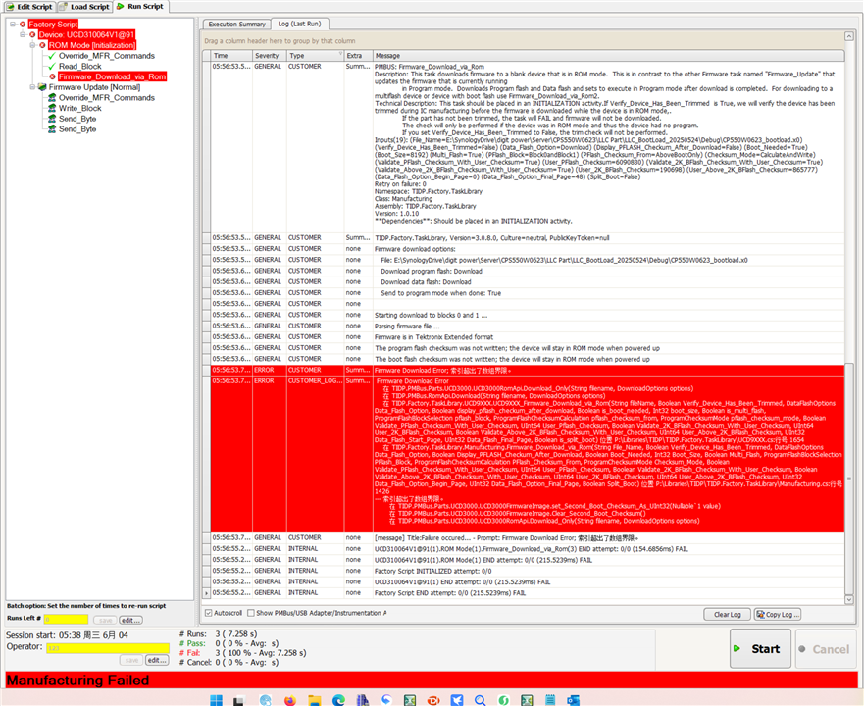The height and width of the screenshot is (706, 864).
Task: Collapse the Firmware Update [Normal] node
Action: click(x=32, y=87)
